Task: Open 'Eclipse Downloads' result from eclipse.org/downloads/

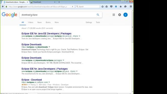Action: coord(32,44)
